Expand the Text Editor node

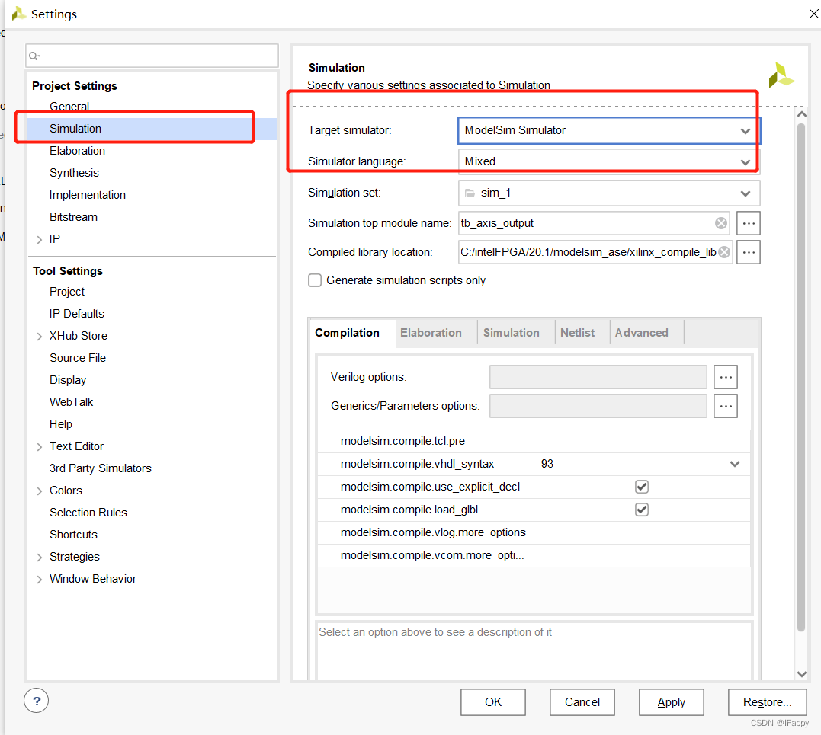point(40,447)
